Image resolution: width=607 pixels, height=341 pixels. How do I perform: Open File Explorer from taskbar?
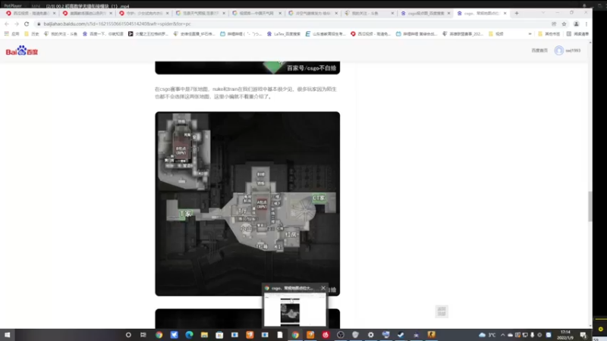pyautogui.click(x=204, y=335)
